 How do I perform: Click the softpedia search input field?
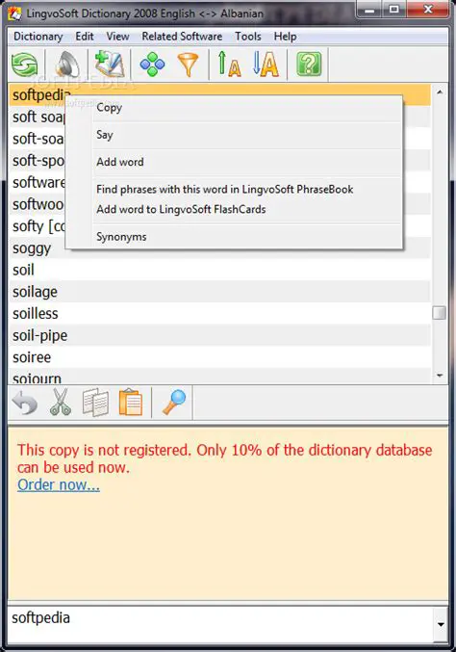point(220,624)
